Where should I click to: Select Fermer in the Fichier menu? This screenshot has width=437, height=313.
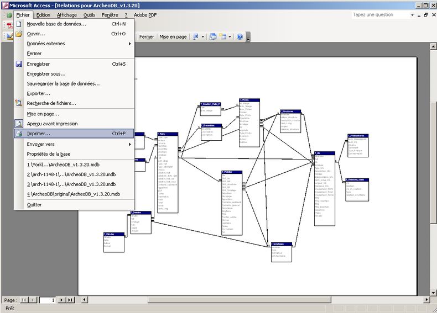coord(75,54)
